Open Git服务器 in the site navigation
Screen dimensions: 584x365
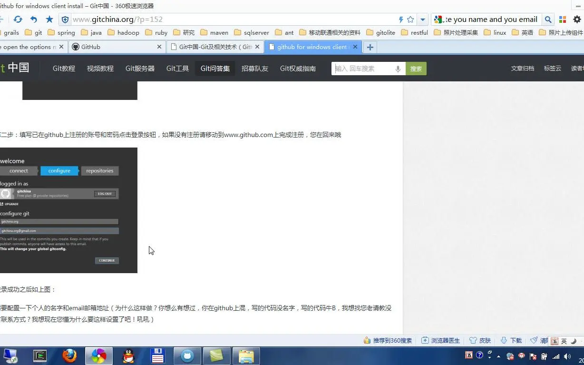pyautogui.click(x=140, y=69)
